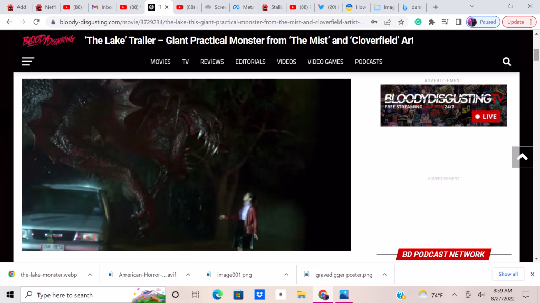Click the scroll-to-top arrow button

(x=522, y=157)
